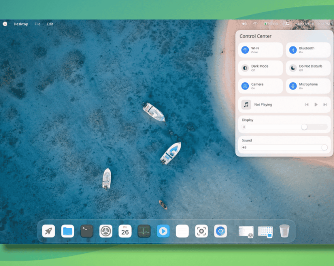334x266 pixels.
Task: Click the volume icon in menu bar
Action: pos(244,24)
